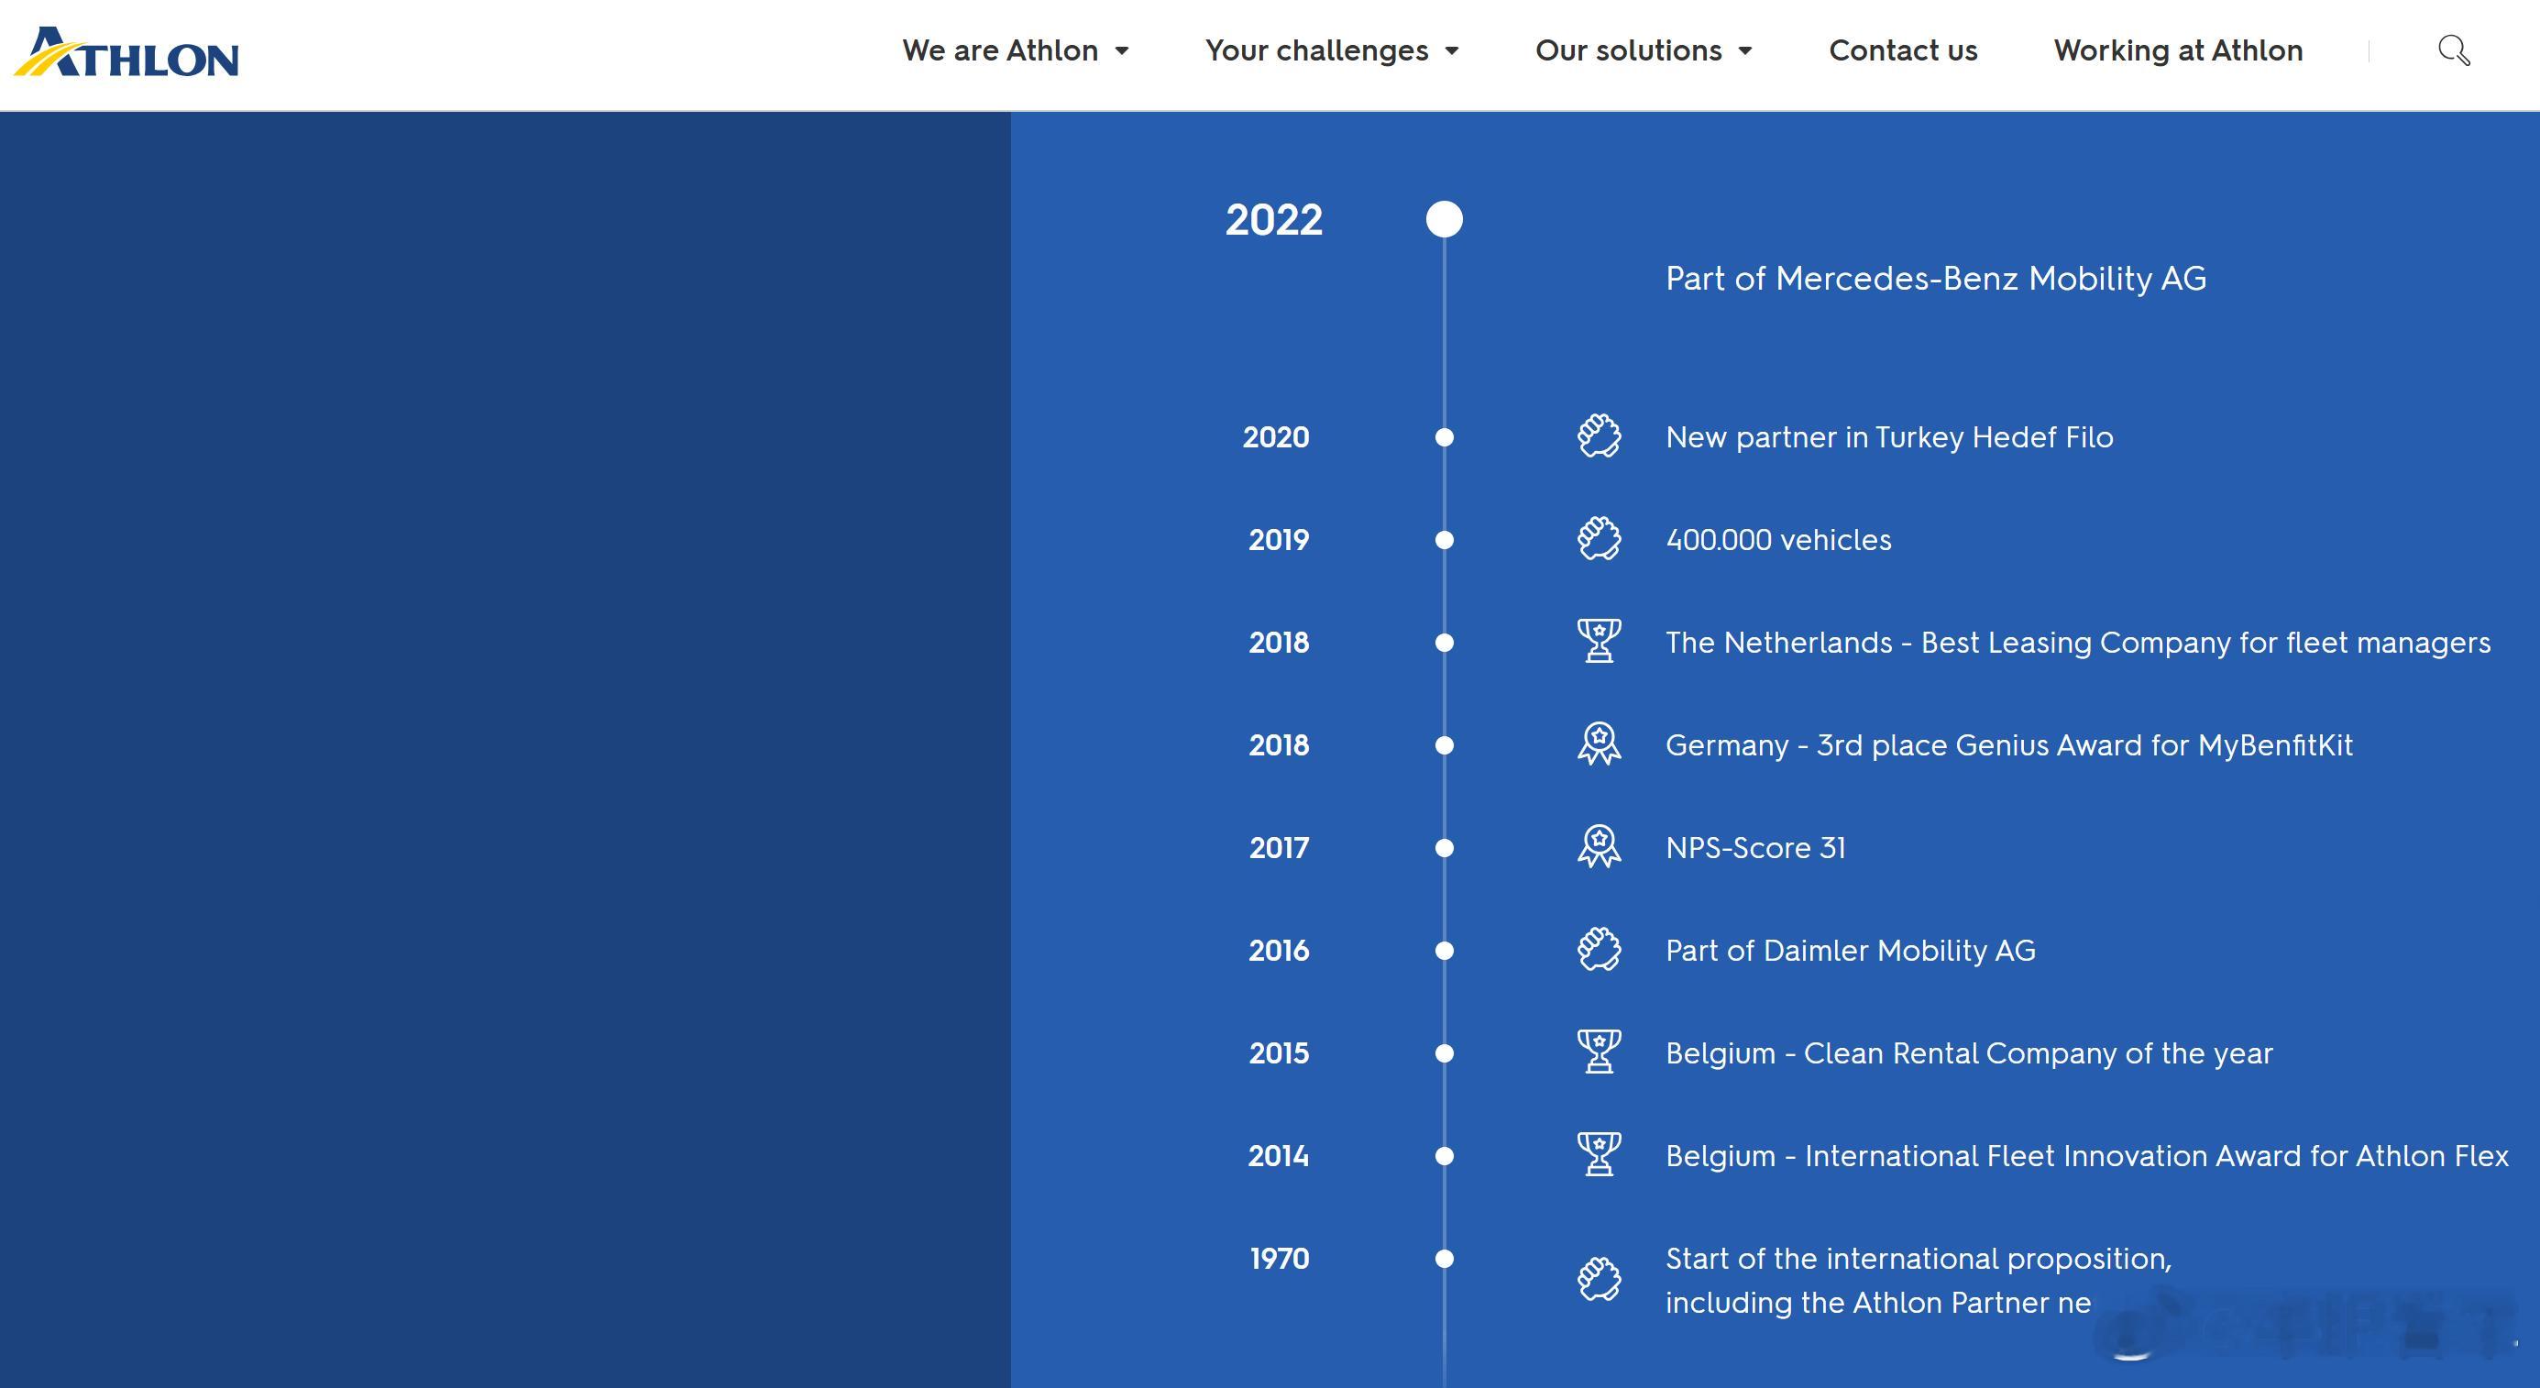Click trophy icon for Fleet Innovation Award
Viewport: 2540px width, 1388px height.
tap(1599, 1154)
